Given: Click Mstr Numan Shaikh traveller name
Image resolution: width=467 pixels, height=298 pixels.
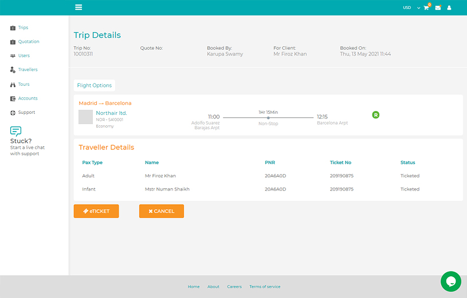Looking at the screenshot, I should pos(167,189).
